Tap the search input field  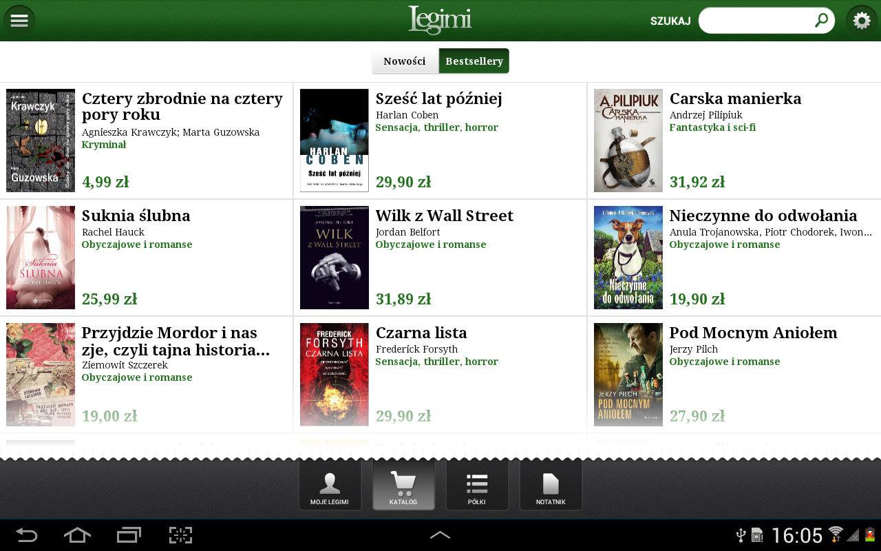757,21
